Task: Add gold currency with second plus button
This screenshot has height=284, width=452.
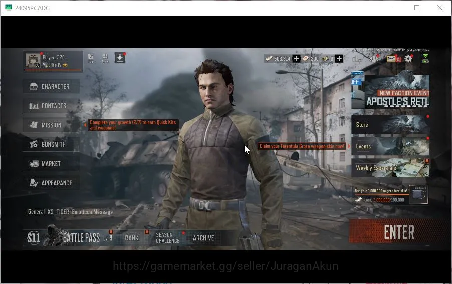Action: click(339, 59)
